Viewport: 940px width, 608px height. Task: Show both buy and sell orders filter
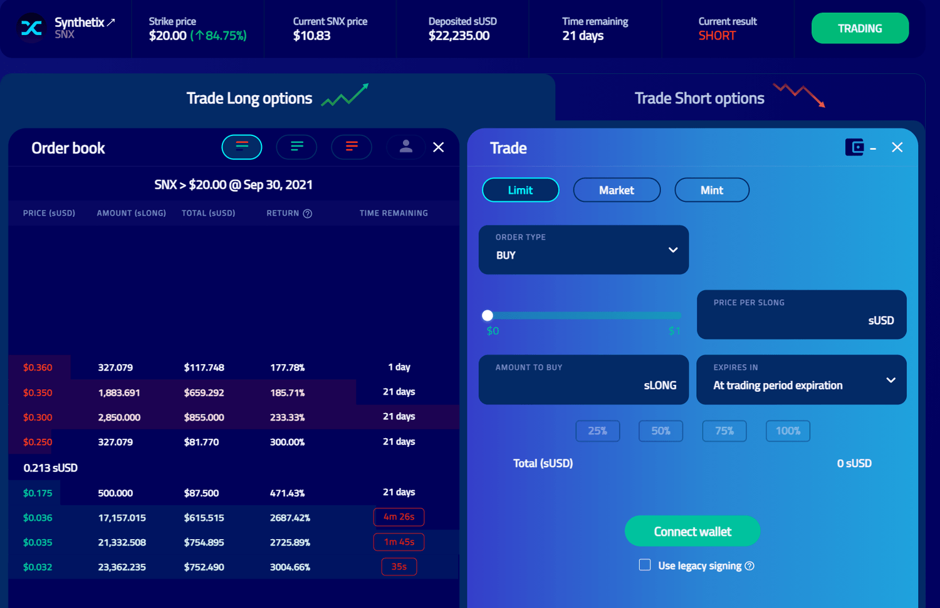(242, 147)
